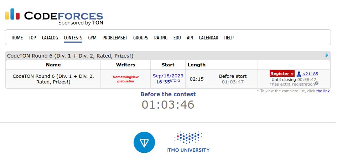Screen dimensions: 337x163
Task: Click the registered participants person icon
Action: click(299, 74)
